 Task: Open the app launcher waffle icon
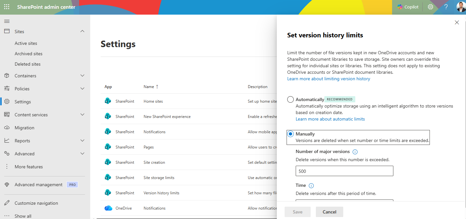pyautogui.click(x=7, y=6)
